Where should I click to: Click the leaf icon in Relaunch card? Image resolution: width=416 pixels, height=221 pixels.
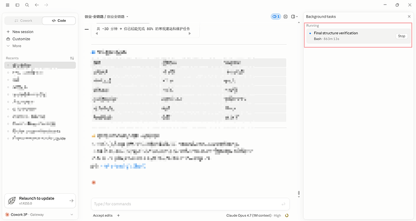[12, 201]
